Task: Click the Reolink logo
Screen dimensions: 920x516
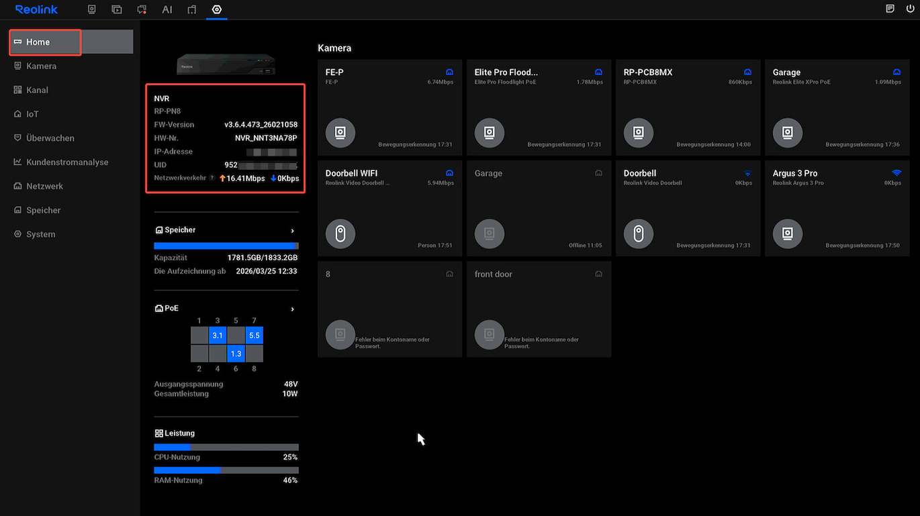Action: (36, 9)
